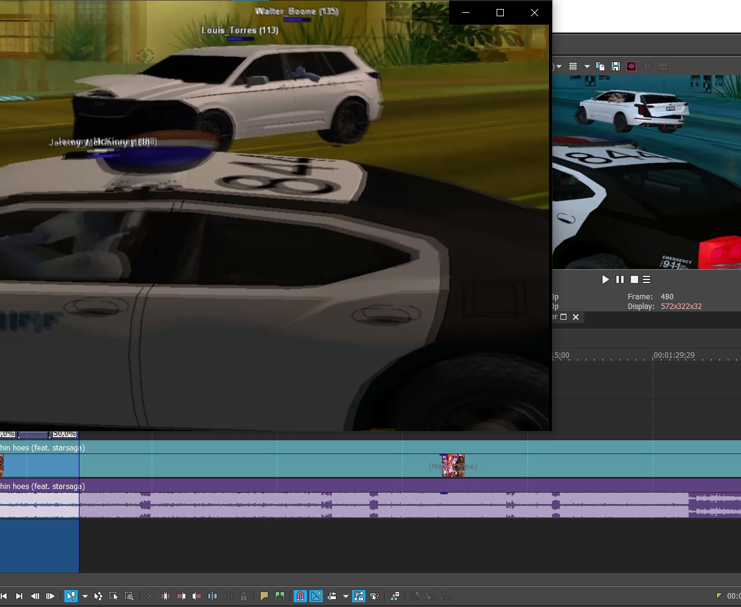The width and height of the screenshot is (741, 607).
Task: Expand the overlays dropdown arrow beside grid
Action: tap(587, 66)
